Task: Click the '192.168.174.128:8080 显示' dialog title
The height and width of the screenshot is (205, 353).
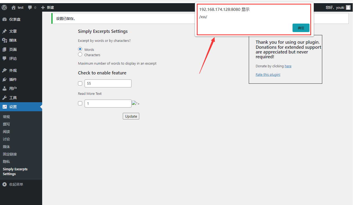Action: (224, 10)
